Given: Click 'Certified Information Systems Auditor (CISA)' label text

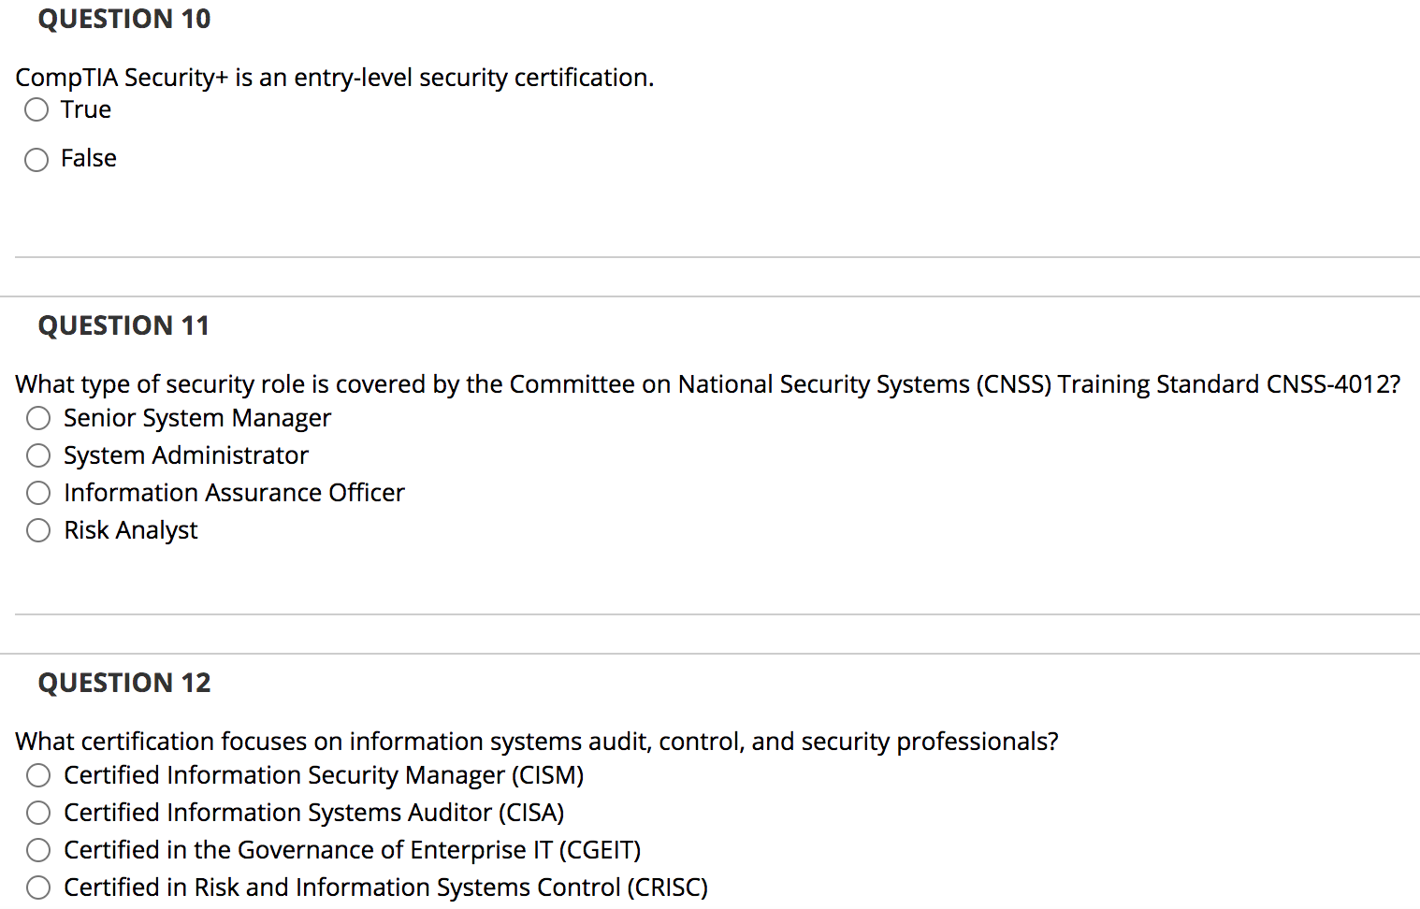Looking at the screenshot, I should (313, 813).
